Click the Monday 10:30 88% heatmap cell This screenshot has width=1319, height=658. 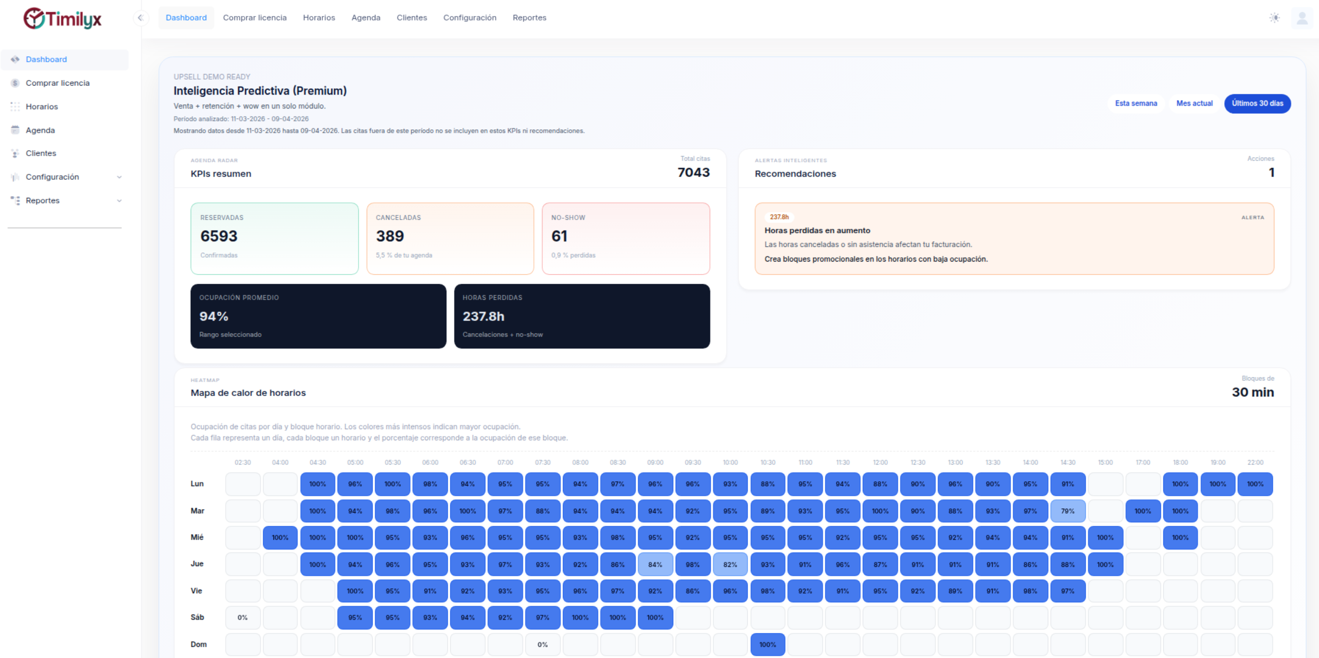(x=768, y=484)
